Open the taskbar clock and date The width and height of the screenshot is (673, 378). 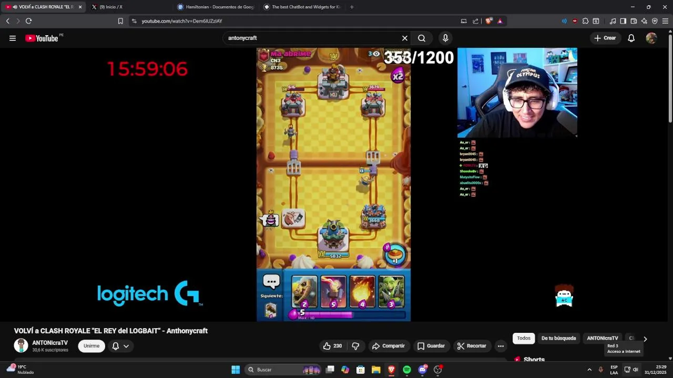coord(656,370)
